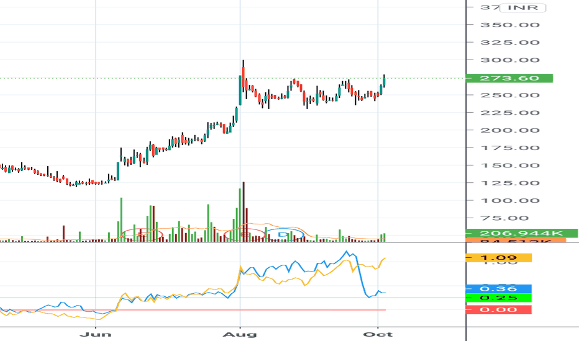Image resolution: width=579 pixels, height=341 pixels.
Task: Click the red zero level label 0.00
Action: [498, 309]
